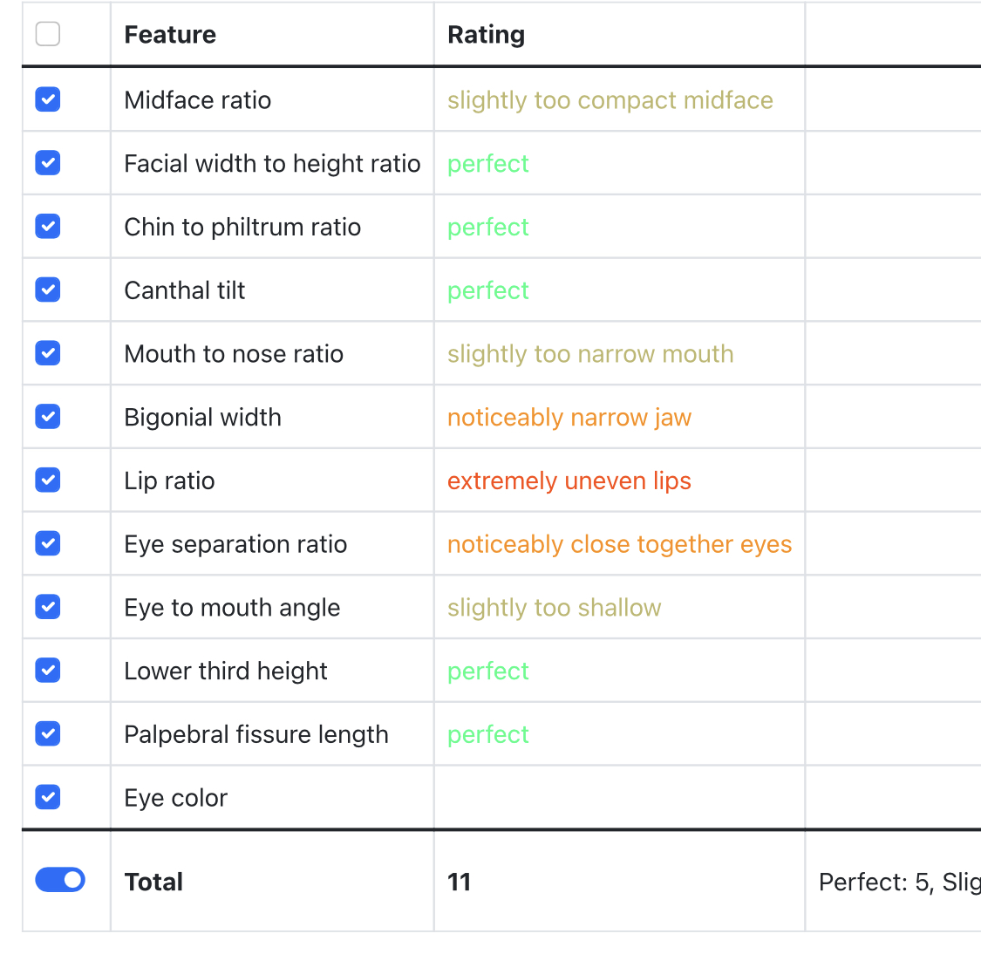Toggle the select-all checkbox in header

[48, 34]
